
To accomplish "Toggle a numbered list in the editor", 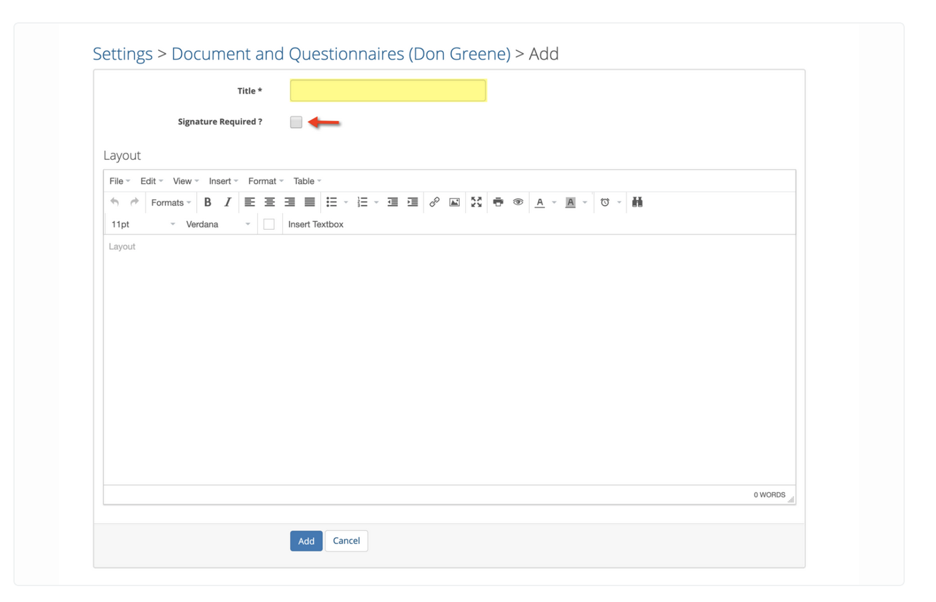I will pos(362,202).
